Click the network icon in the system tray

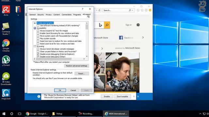pos(204,114)
